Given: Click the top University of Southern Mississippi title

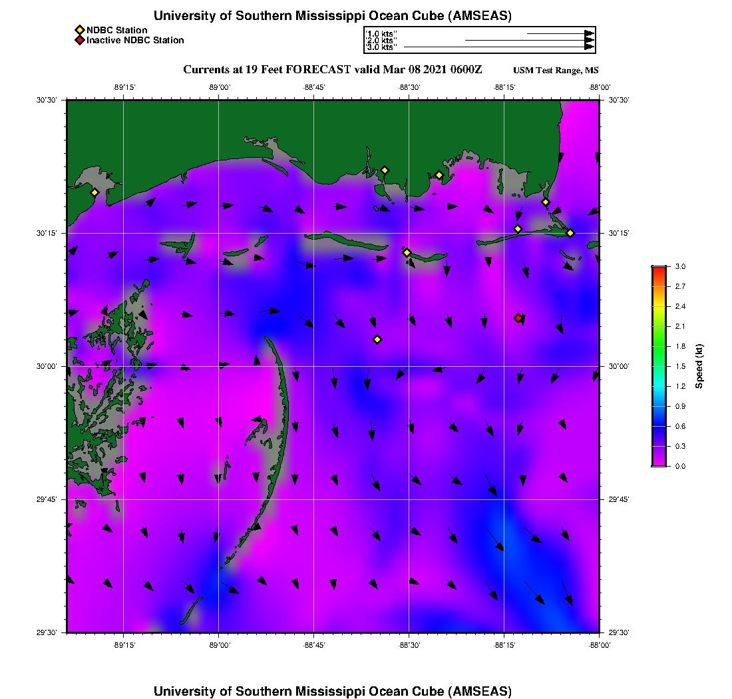Looking at the screenshot, I should click(x=332, y=15).
